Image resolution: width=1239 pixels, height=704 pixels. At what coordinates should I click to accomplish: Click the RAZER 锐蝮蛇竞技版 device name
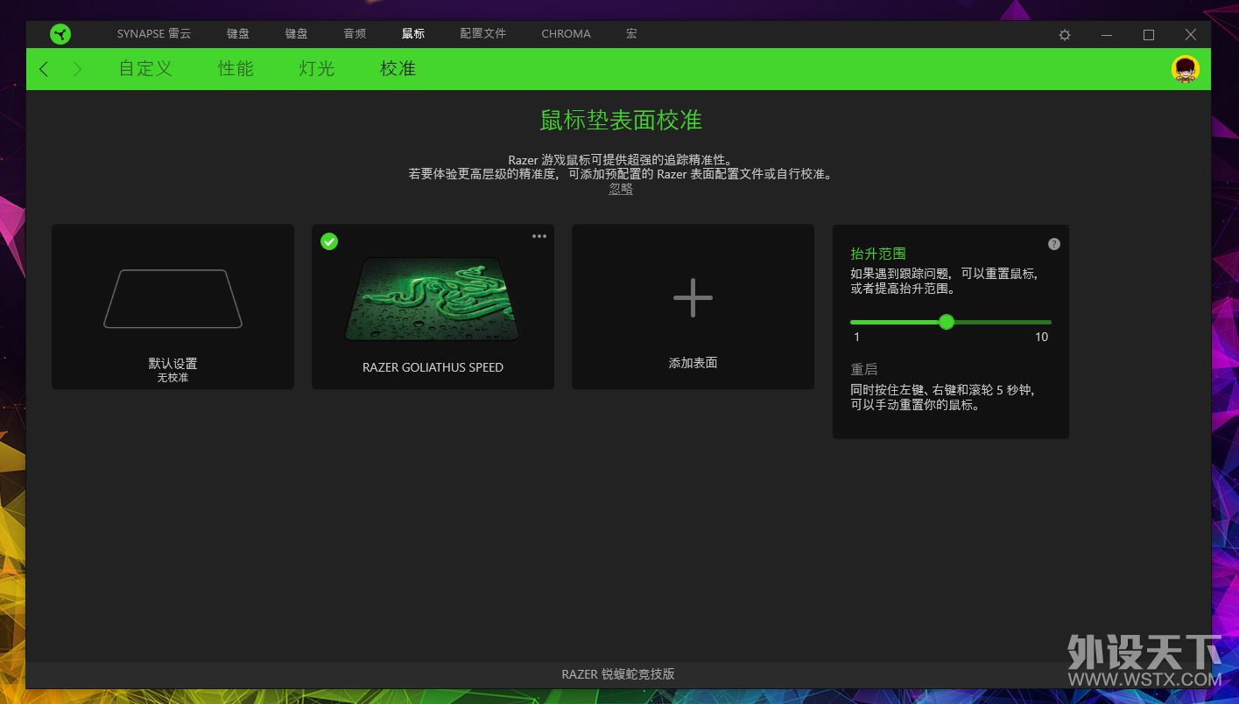(x=618, y=674)
